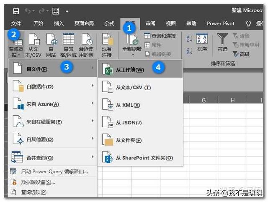Click the 清除 filter button

pyautogui.click(x=241, y=36)
